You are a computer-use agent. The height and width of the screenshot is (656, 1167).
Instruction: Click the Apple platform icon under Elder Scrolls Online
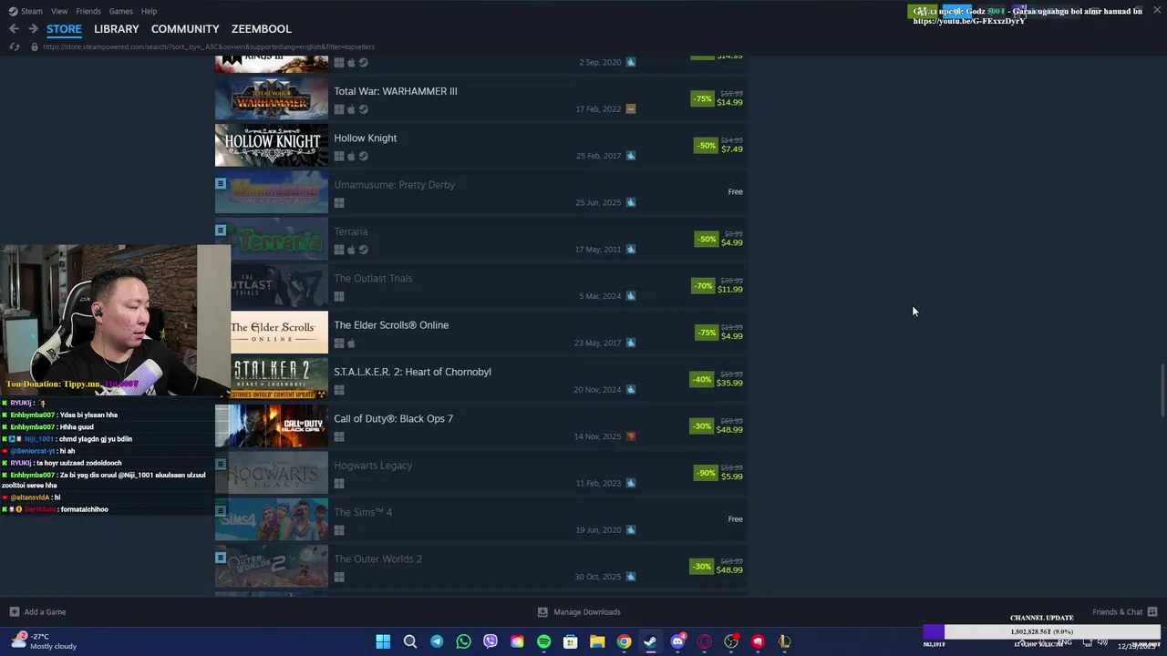tap(351, 343)
